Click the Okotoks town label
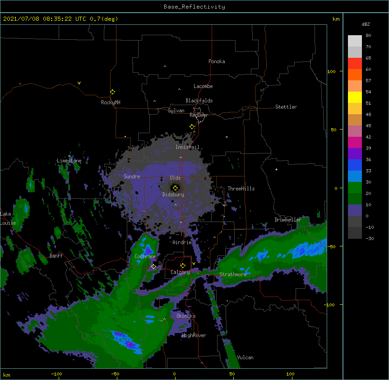The width and height of the screenshot is (389, 380). (x=186, y=316)
